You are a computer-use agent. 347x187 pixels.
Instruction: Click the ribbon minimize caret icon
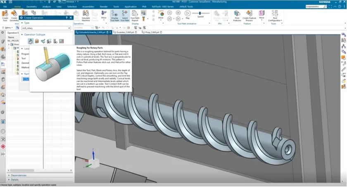(x=335, y=7)
